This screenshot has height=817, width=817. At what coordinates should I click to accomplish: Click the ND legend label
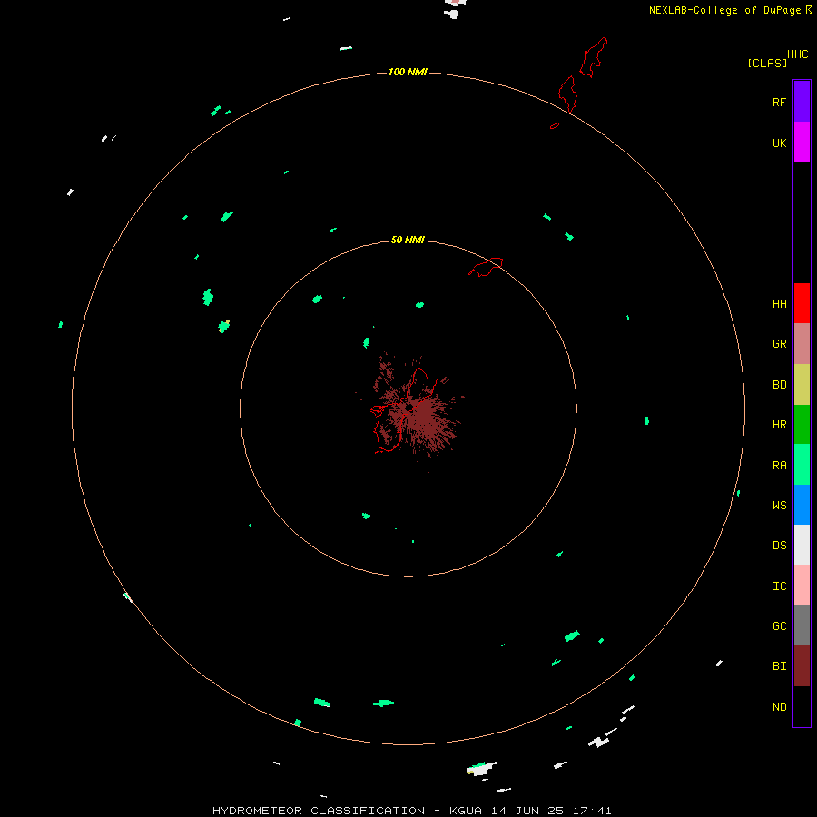[779, 706]
